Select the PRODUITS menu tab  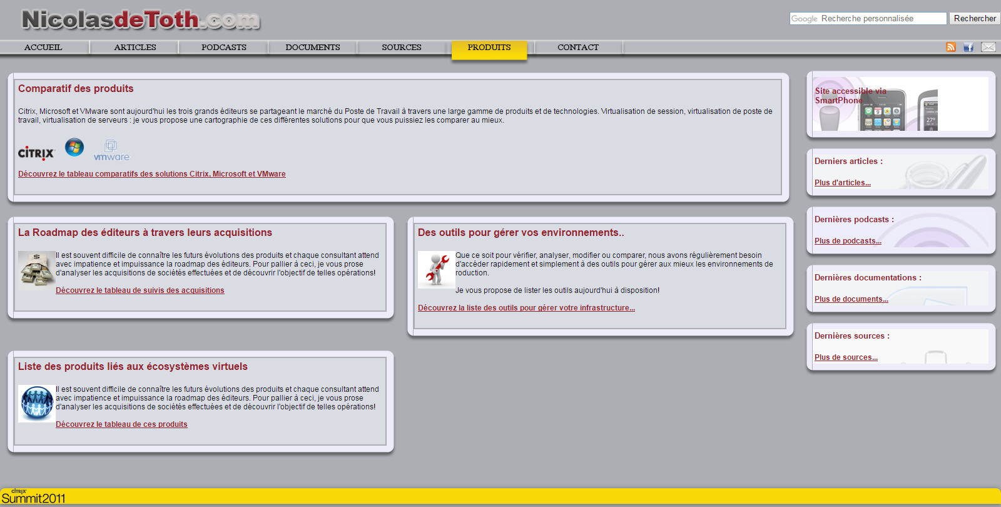click(x=489, y=49)
